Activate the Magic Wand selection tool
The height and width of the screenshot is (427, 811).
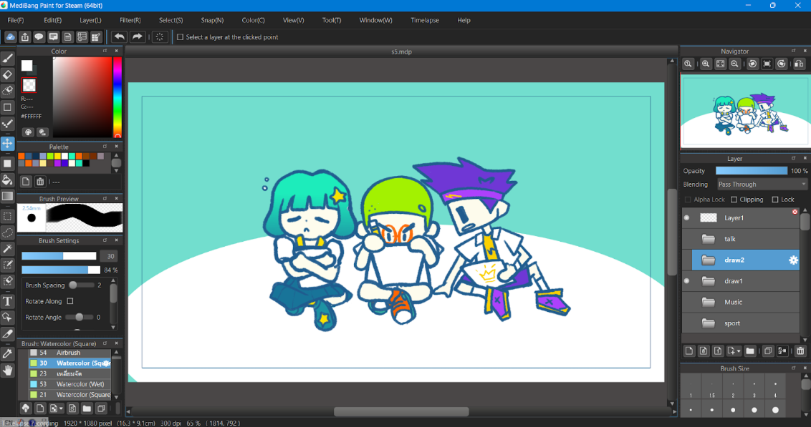tap(8, 249)
